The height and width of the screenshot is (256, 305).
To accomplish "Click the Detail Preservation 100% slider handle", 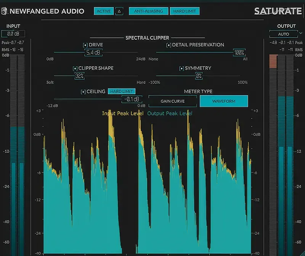I will pos(239,52).
